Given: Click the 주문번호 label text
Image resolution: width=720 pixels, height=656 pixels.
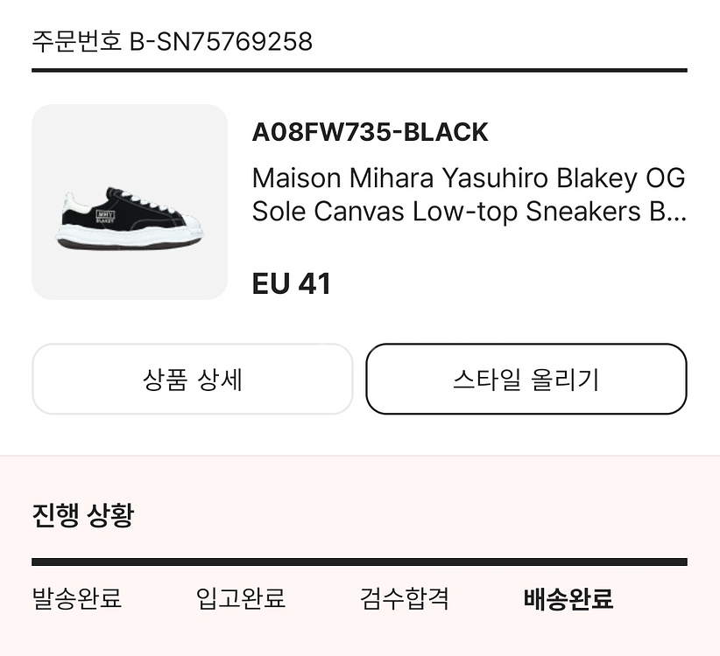Looking at the screenshot, I should pyautogui.click(x=77, y=42).
